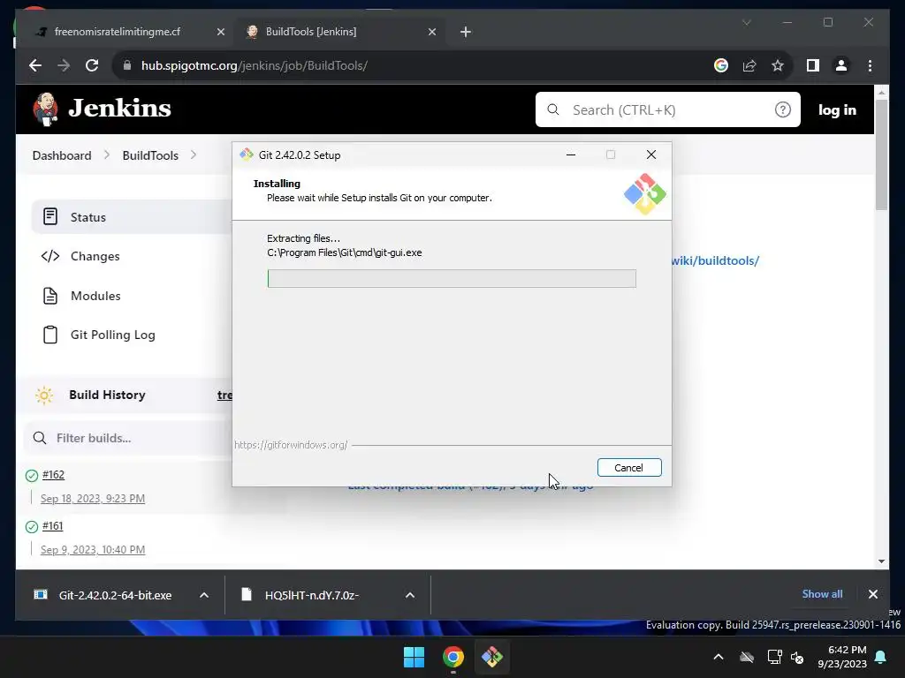Click the Status document icon in sidebar
905x678 pixels.
point(50,217)
